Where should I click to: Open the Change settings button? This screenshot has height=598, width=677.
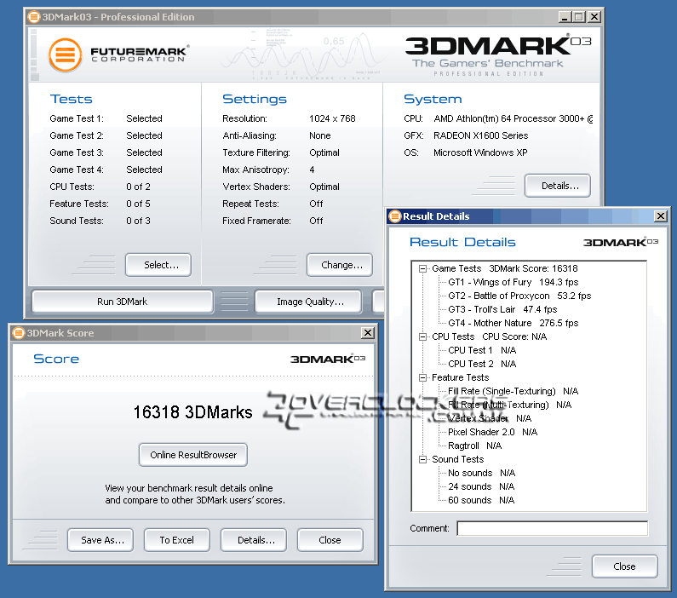pyautogui.click(x=340, y=265)
